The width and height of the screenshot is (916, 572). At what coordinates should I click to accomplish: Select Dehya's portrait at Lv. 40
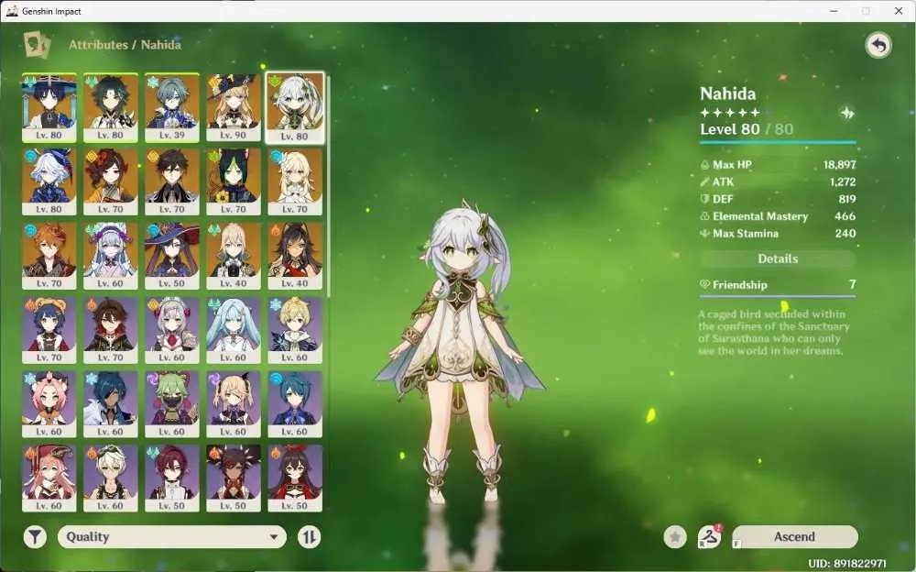click(294, 256)
